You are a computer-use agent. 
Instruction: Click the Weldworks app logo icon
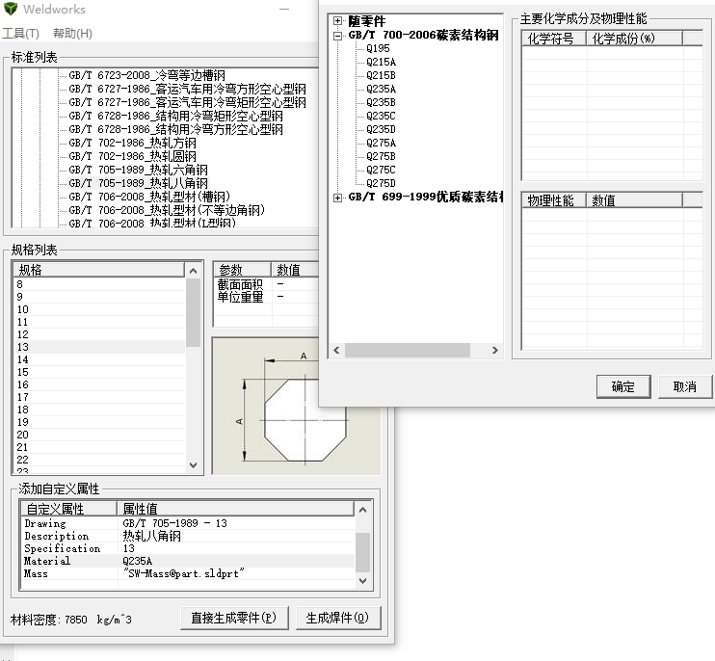click(10, 9)
